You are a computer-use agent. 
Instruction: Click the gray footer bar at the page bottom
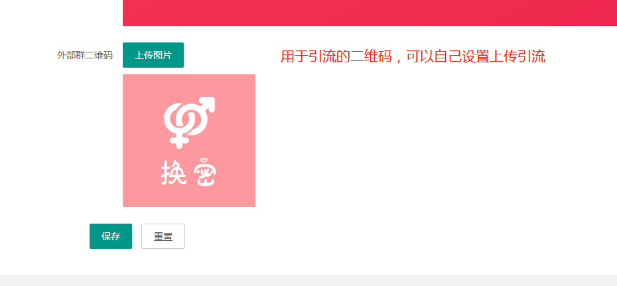click(308, 281)
